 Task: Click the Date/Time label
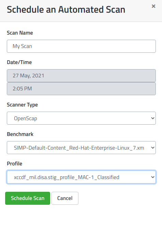tap(19, 62)
